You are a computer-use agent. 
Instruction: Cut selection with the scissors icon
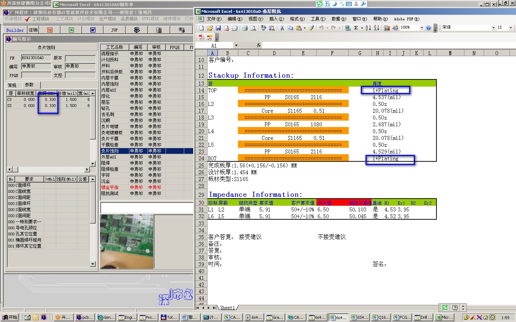point(282,28)
